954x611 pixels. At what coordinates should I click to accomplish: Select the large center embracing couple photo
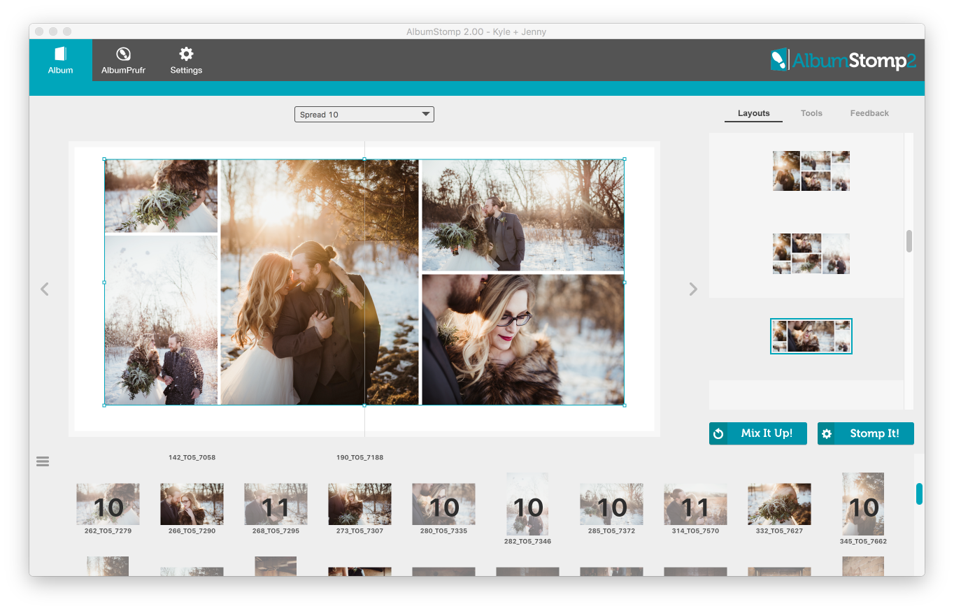tap(320, 282)
